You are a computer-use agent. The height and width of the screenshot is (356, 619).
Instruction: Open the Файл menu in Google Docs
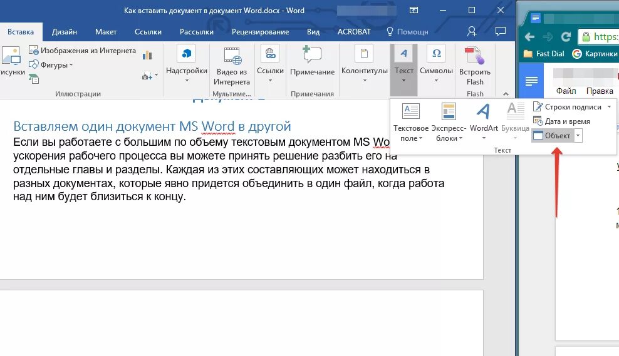[566, 91]
